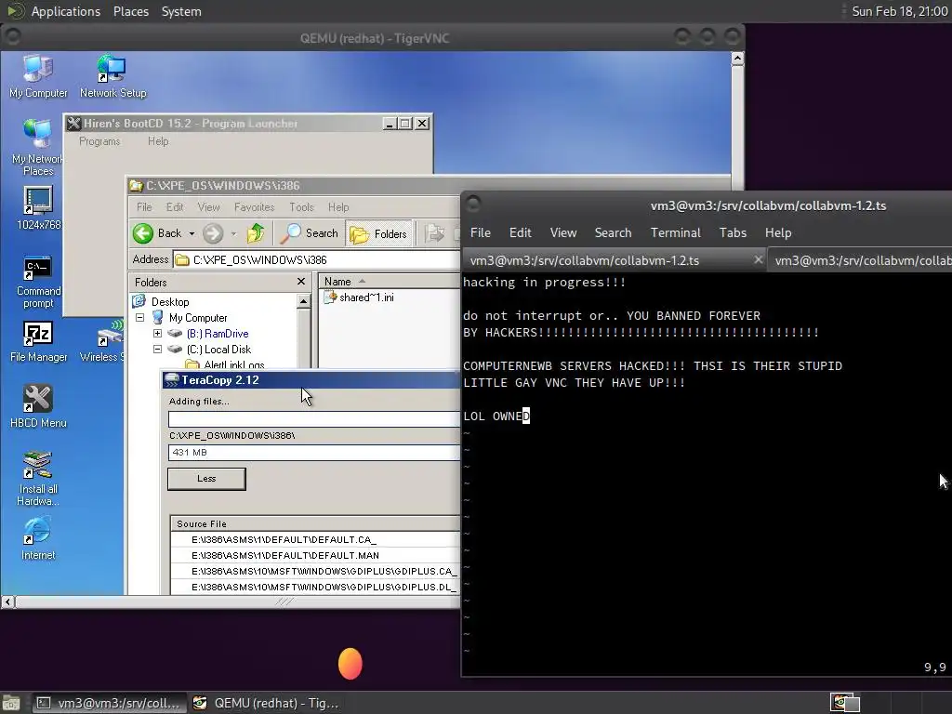Switch to QEMU TigerVNC taskbar button
The image size is (952, 714).
[265, 703]
